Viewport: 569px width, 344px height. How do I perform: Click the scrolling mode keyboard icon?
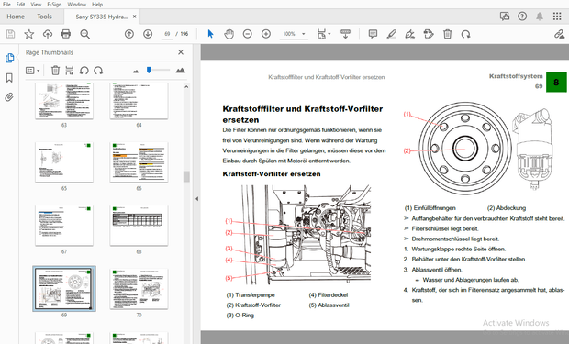pos(345,34)
